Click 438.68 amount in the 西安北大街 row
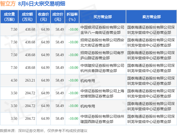The image size is (177, 133). click(30, 42)
